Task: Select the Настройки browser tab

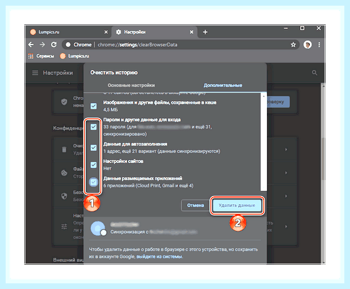Action: tap(154, 32)
